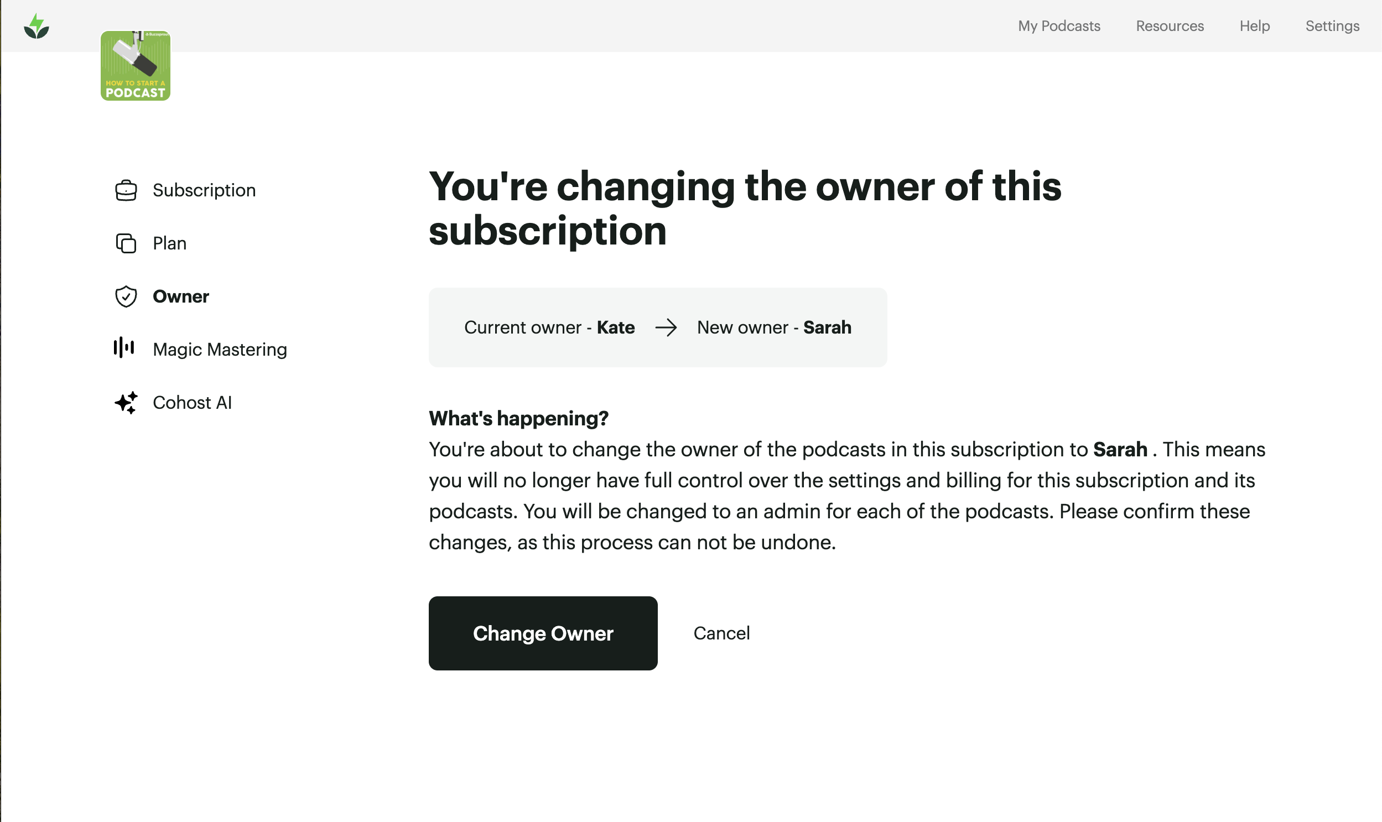Cancel the ownership change

(721, 633)
